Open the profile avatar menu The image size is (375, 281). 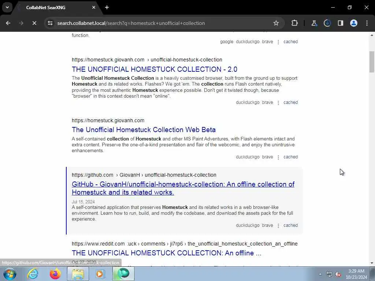(354, 23)
